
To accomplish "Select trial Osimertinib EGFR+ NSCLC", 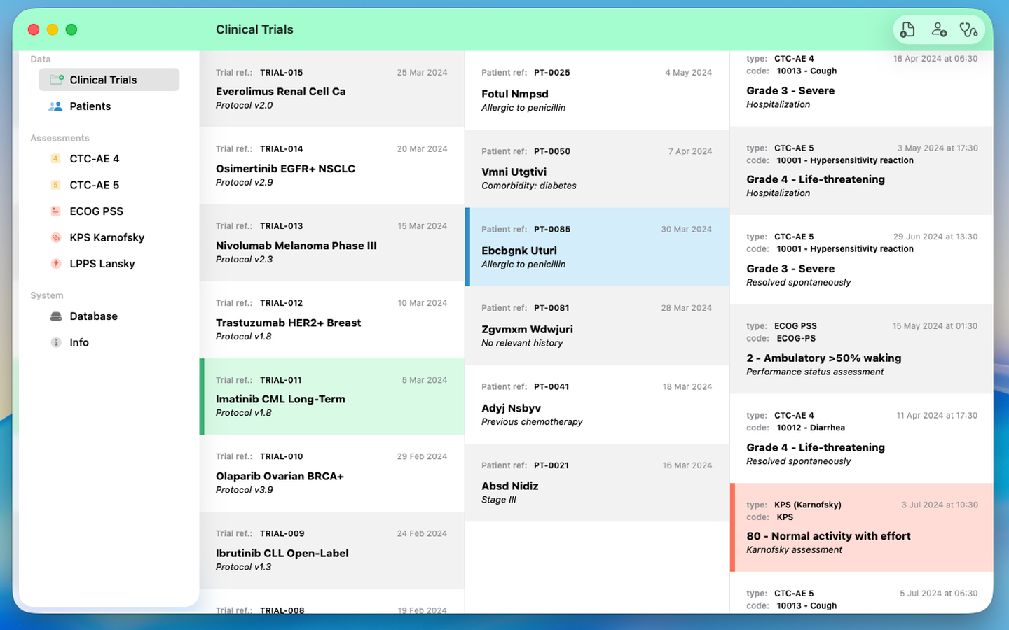I will tap(331, 166).
